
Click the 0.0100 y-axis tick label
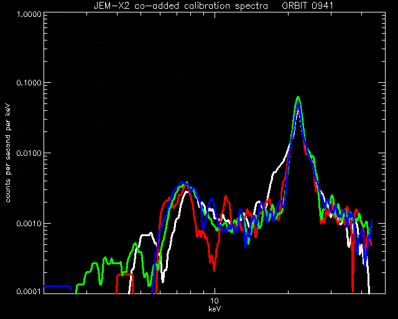(x=29, y=153)
